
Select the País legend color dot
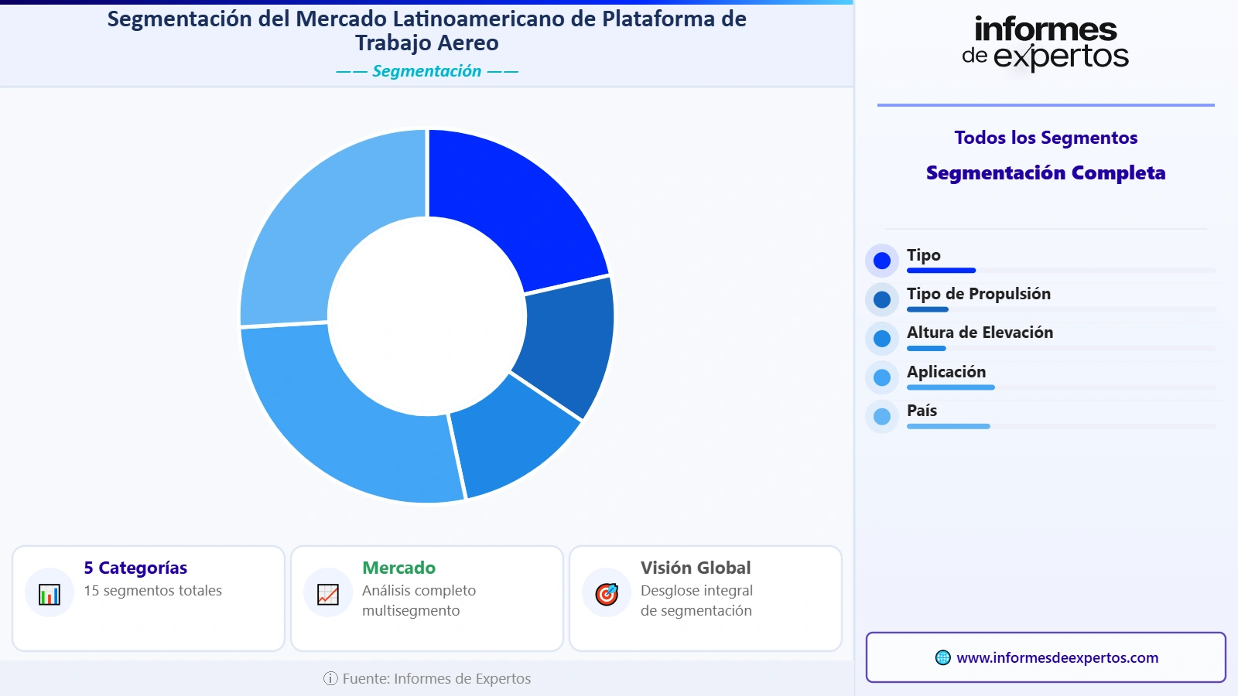coord(882,417)
